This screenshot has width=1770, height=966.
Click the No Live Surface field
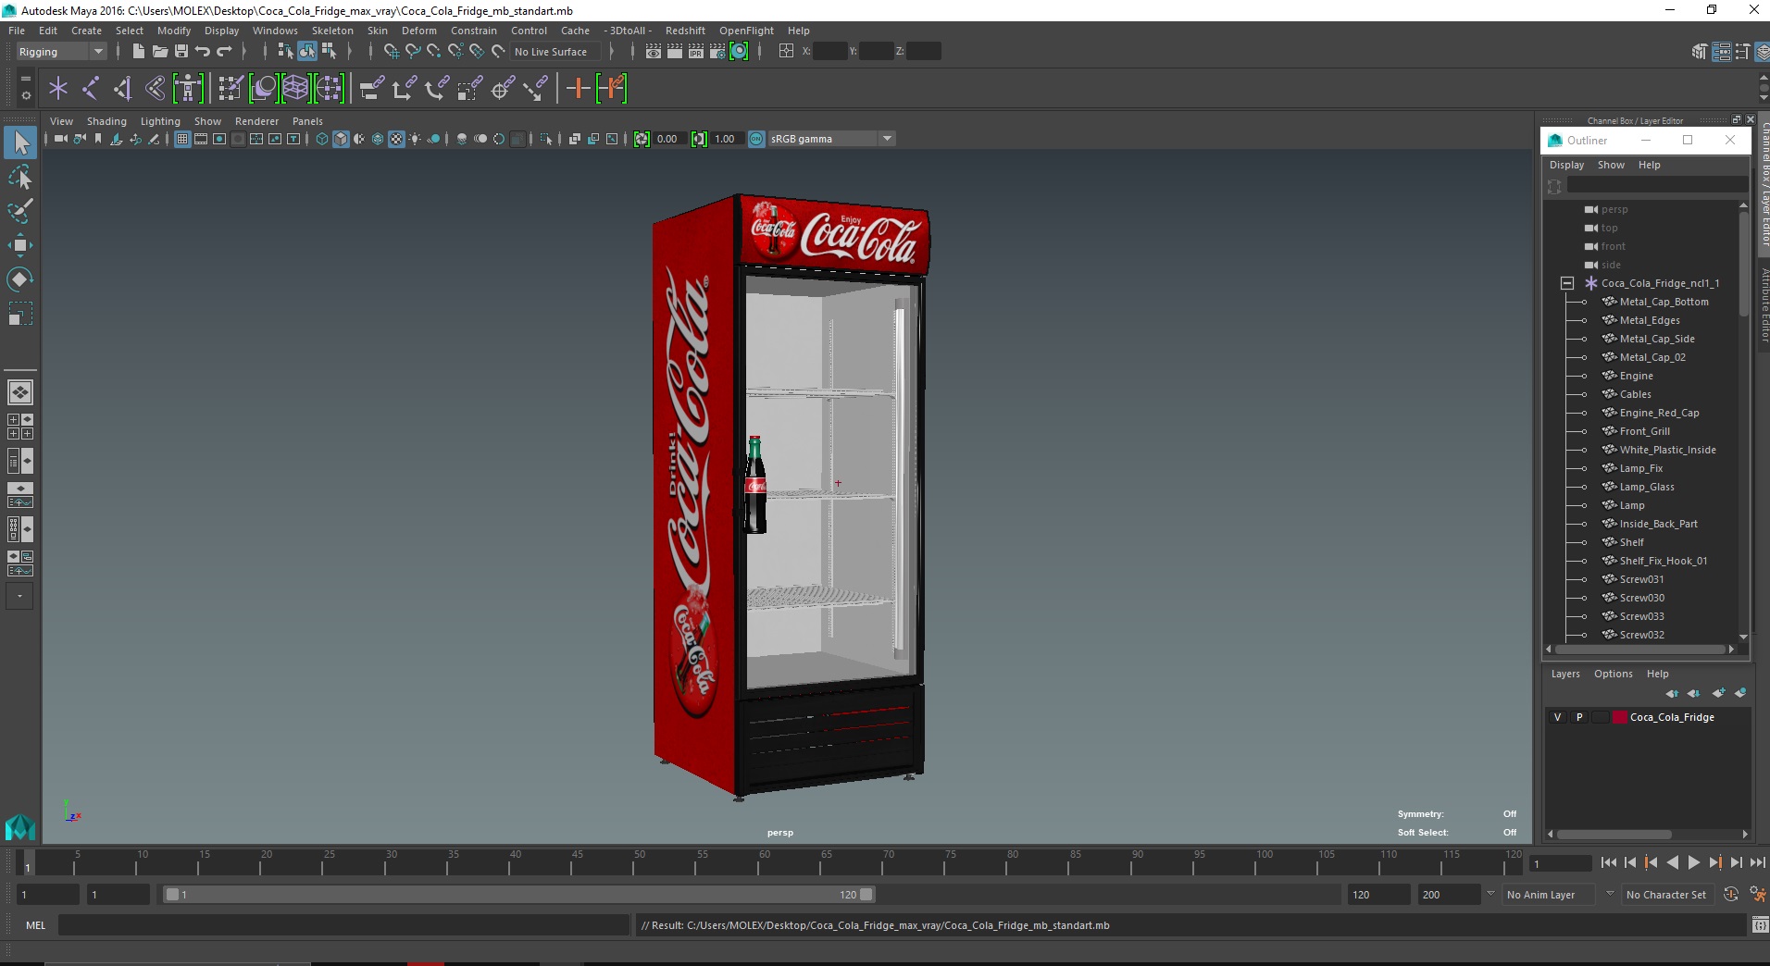tap(555, 52)
